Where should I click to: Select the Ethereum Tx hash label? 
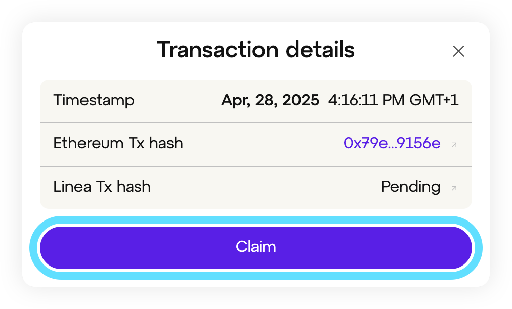click(x=118, y=143)
